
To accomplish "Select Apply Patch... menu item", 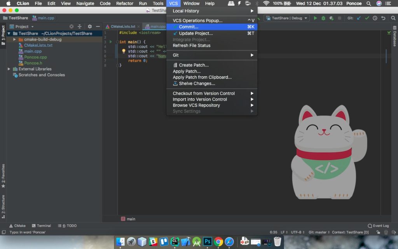I will 212,72.
